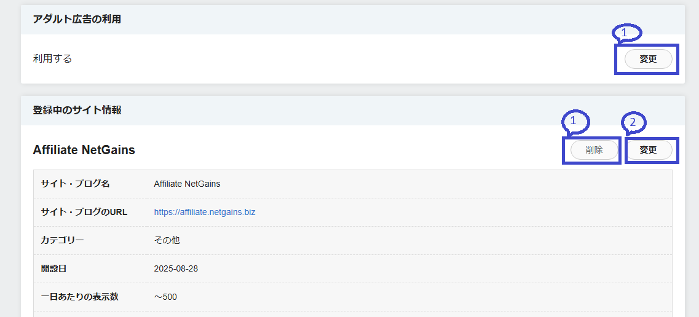
Task: Click the アダルト広告の利用 section header
Action: click(77, 19)
